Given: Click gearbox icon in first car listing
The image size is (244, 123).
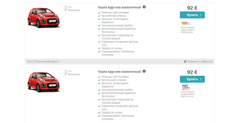Looking at the screenshot, I should point(66,10).
